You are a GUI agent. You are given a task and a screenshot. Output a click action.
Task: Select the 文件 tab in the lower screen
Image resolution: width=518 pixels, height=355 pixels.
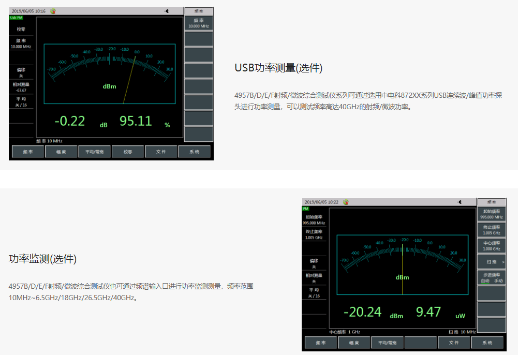pyautogui.click(x=454, y=343)
